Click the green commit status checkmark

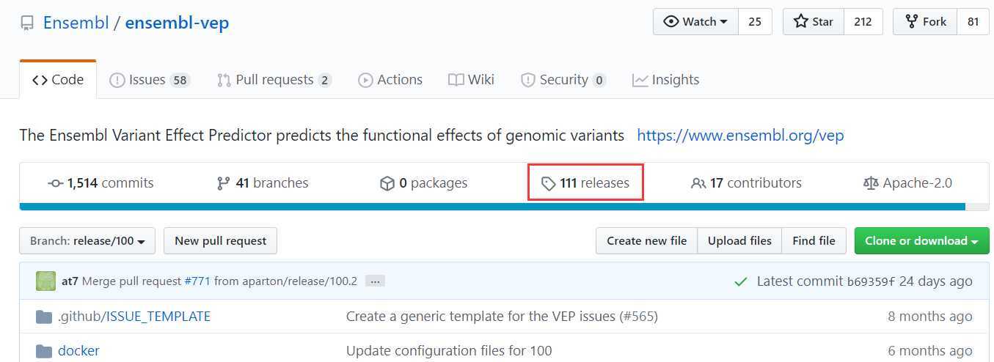pos(741,281)
